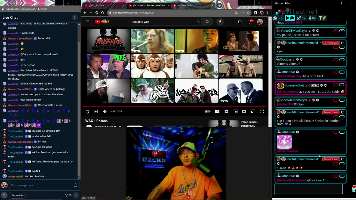Viewport: 356px width, 200px height.
Task: Send the Rumble chat message
Action: [x=75, y=195]
